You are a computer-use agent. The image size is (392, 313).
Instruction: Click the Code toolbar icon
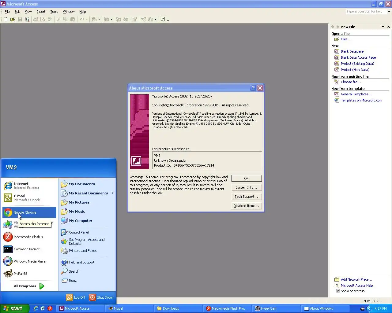coord(119,19)
